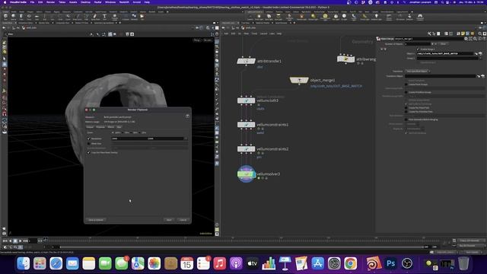Toggle Crop Out View Mask Overlay checkbox
Viewport: 487px width, 274px height.
89,152
